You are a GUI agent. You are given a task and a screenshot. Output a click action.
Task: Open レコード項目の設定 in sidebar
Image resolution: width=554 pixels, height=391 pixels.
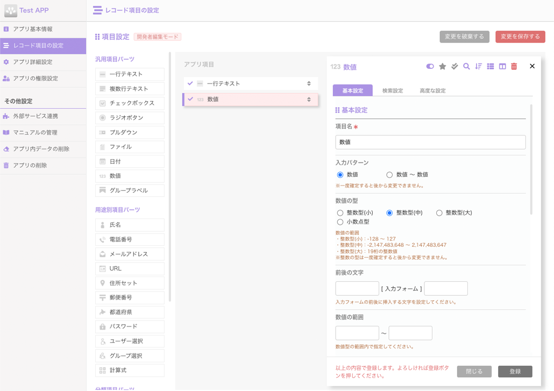tap(43, 46)
